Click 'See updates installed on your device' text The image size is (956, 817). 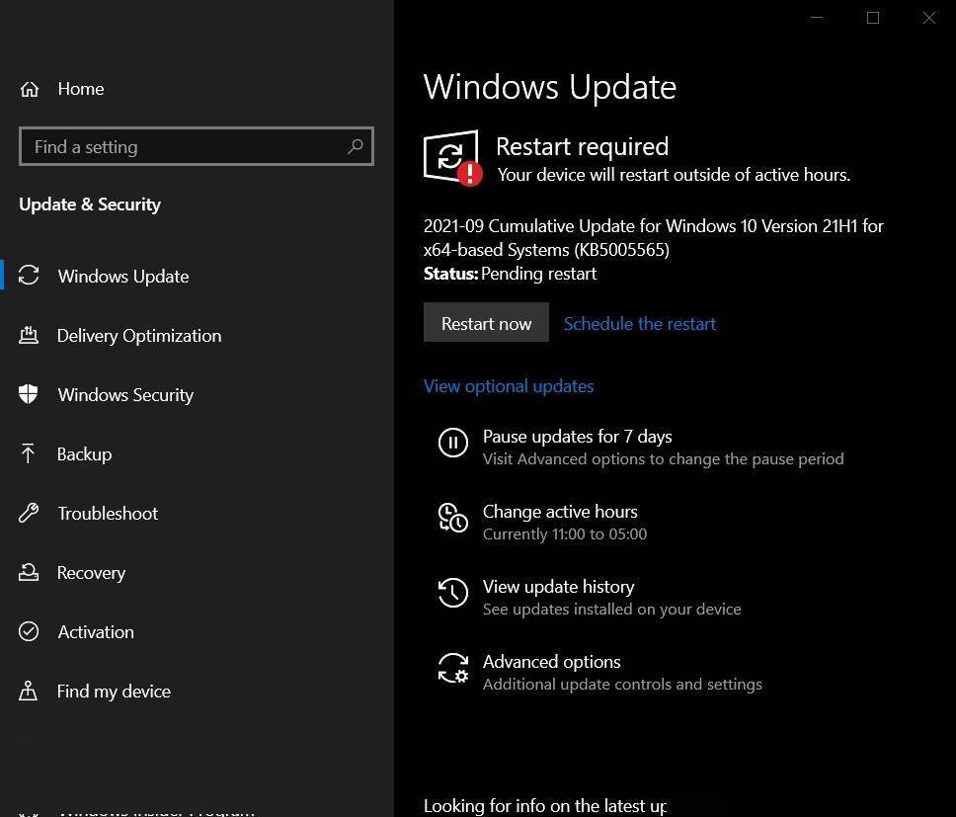pyautogui.click(x=611, y=610)
